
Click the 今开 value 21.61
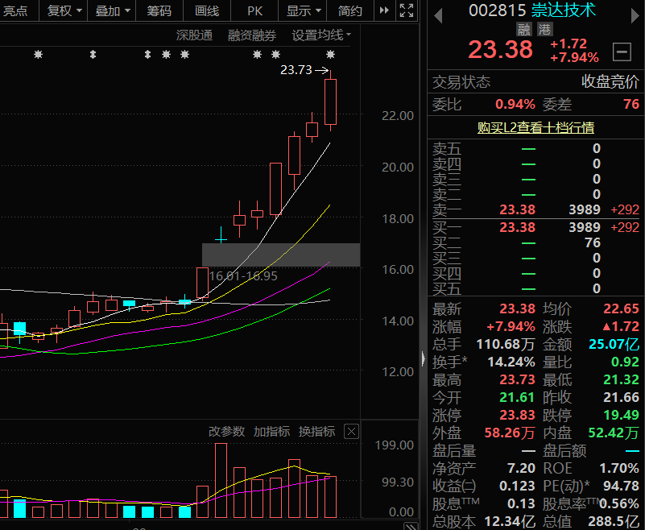pyautogui.click(x=518, y=397)
